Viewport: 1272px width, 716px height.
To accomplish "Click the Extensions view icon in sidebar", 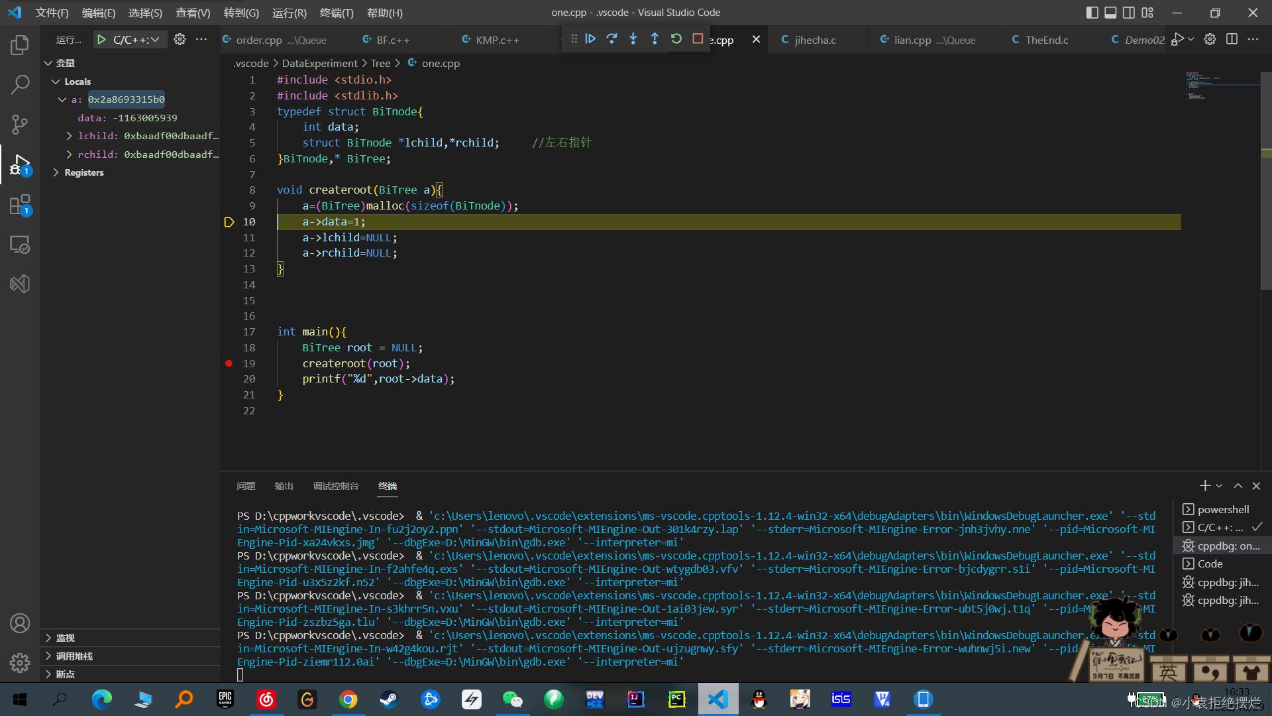I will (19, 204).
